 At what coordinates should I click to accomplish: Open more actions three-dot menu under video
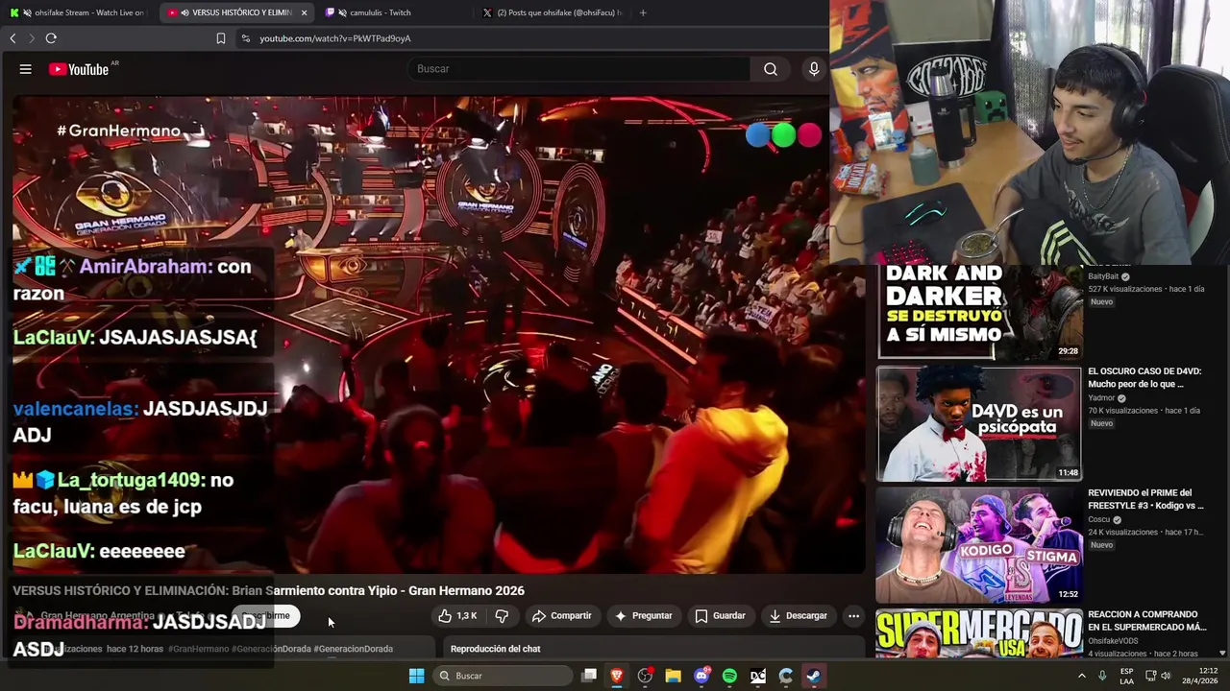pyautogui.click(x=853, y=616)
